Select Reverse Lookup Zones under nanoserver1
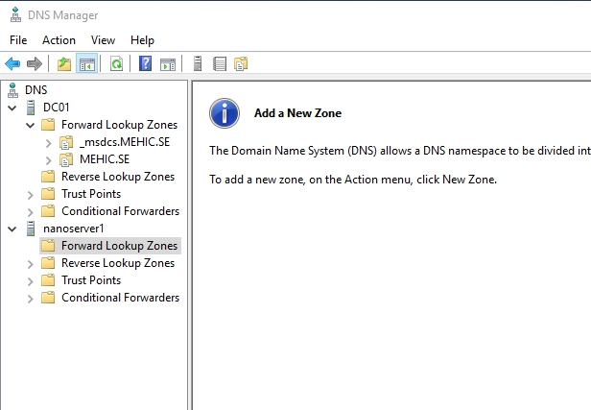Viewport: 591px width, 410px height. point(117,263)
